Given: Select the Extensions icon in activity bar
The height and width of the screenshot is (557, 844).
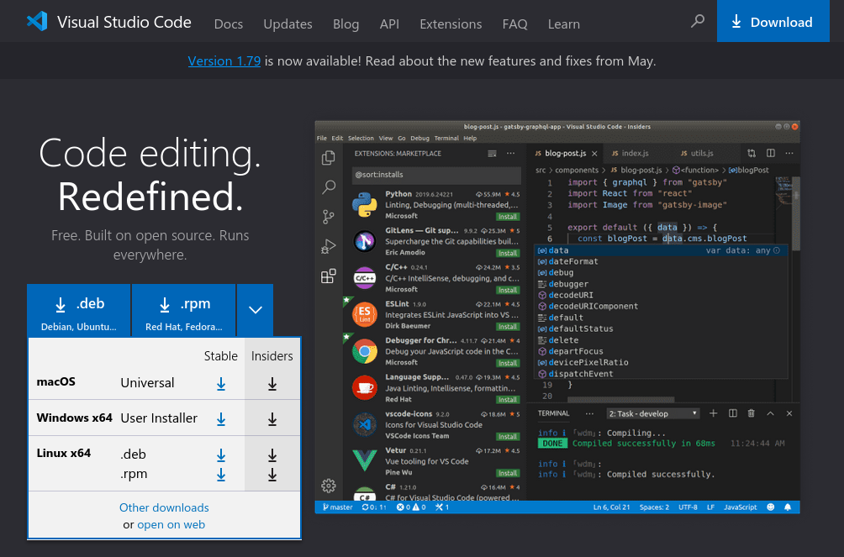Looking at the screenshot, I should coord(329,276).
